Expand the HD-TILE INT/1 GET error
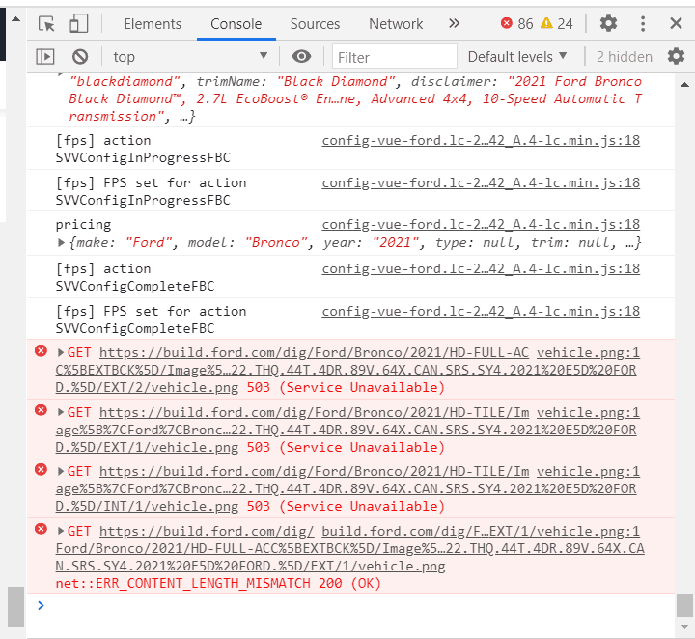Image resolution: width=695 pixels, height=639 pixels. click(61, 471)
